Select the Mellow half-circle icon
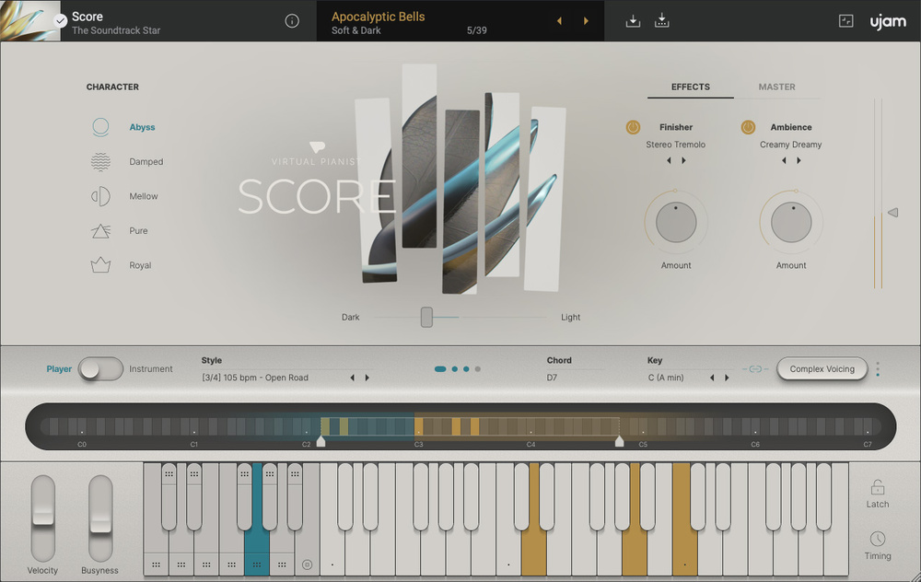Image resolution: width=921 pixels, height=582 pixels. (100, 196)
